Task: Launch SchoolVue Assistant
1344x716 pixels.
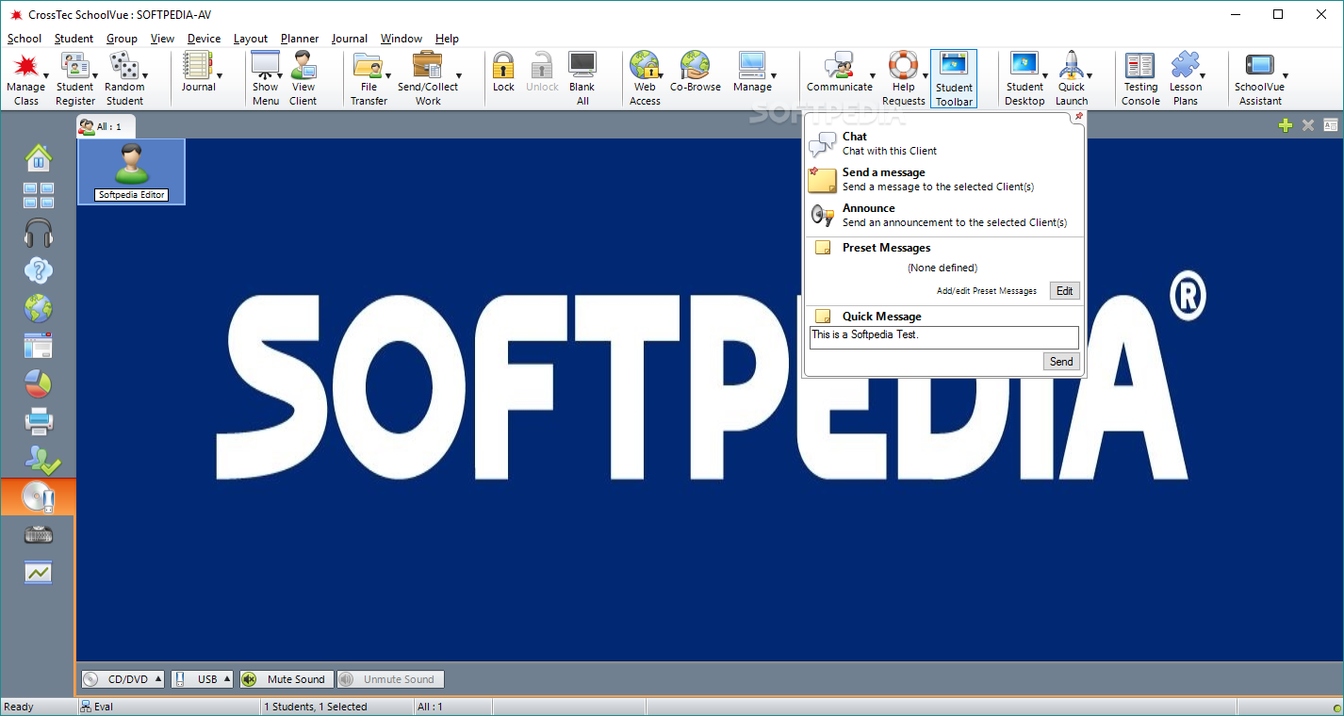Action: click(x=1260, y=77)
